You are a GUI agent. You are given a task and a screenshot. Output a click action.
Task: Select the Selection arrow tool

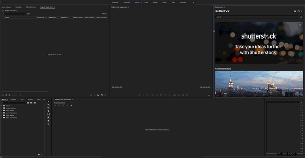(48, 102)
